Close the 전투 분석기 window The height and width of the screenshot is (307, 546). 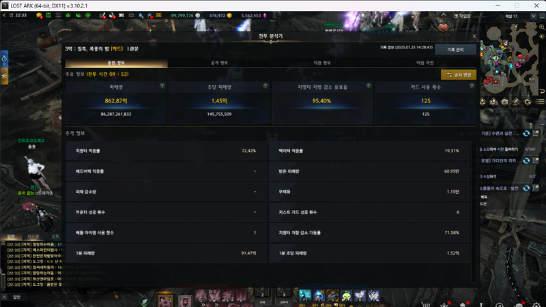click(x=474, y=36)
